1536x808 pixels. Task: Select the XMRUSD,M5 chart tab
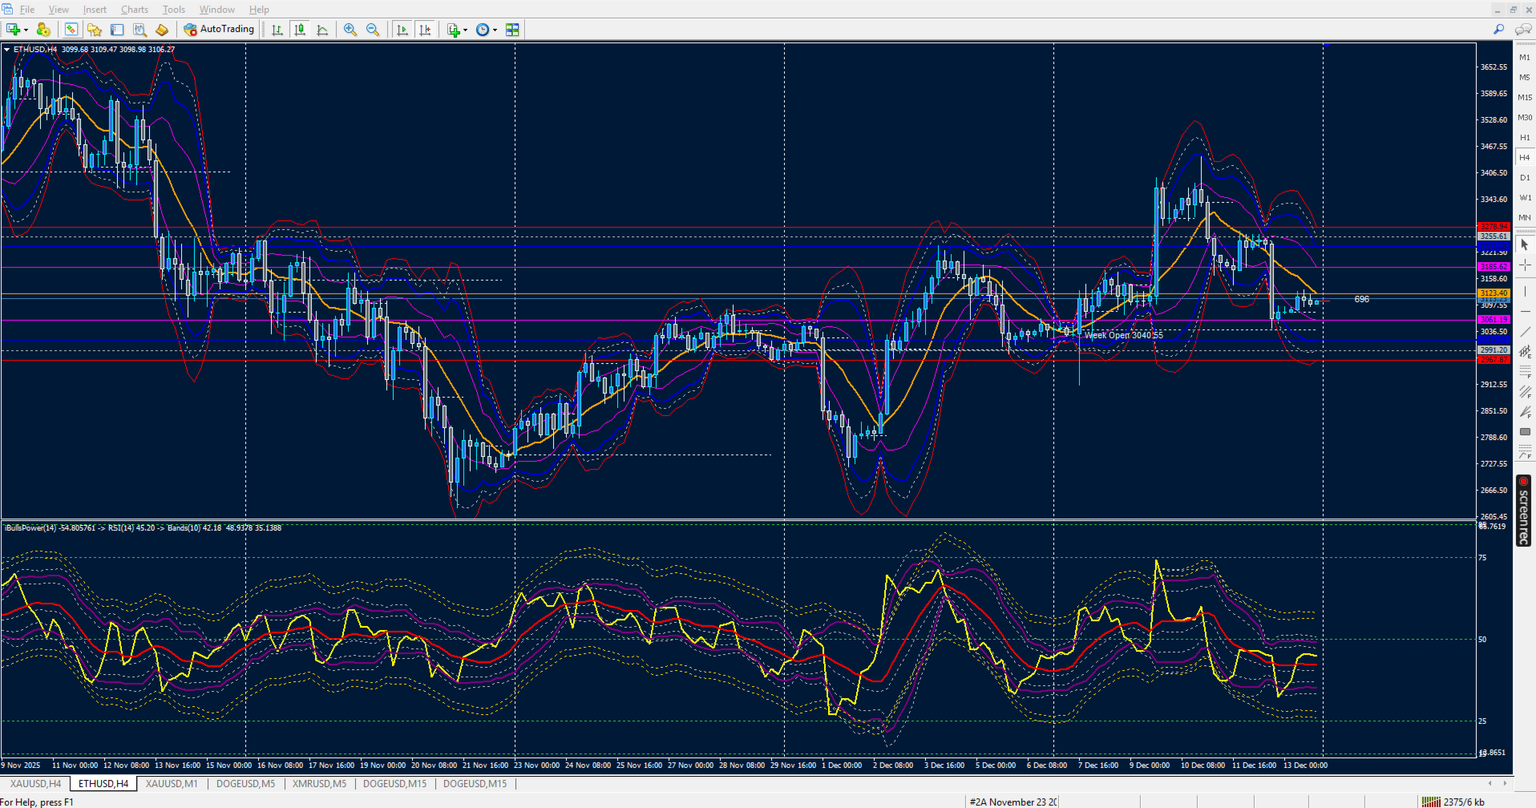[319, 784]
